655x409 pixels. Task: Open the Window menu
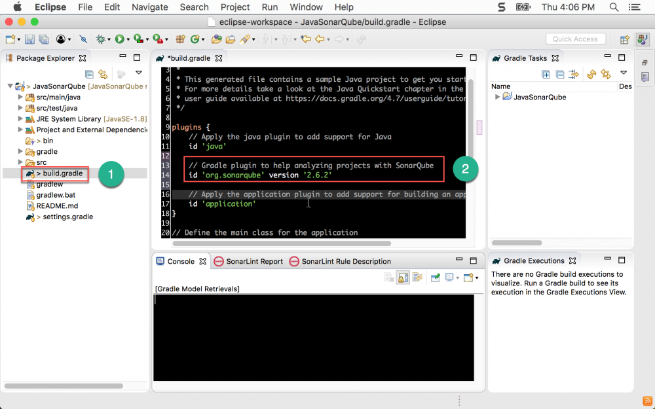click(306, 7)
